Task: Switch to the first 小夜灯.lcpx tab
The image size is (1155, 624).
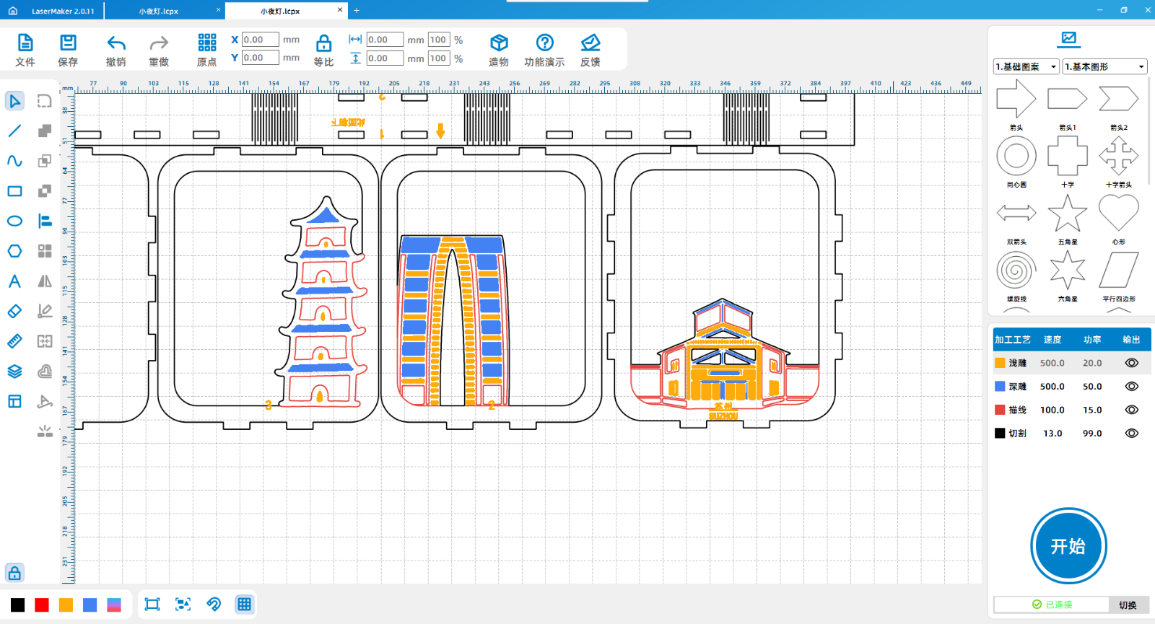Action: click(159, 11)
